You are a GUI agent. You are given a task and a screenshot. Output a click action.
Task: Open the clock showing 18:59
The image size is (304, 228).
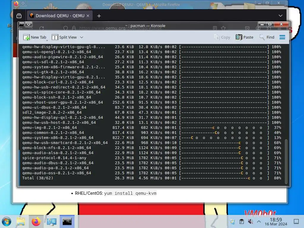(x=276, y=221)
